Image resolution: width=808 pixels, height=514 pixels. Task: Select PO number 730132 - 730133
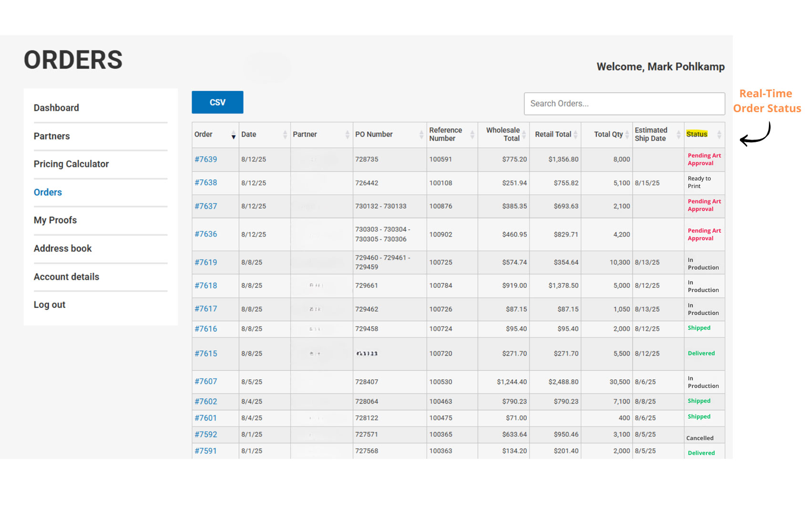pos(381,206)
